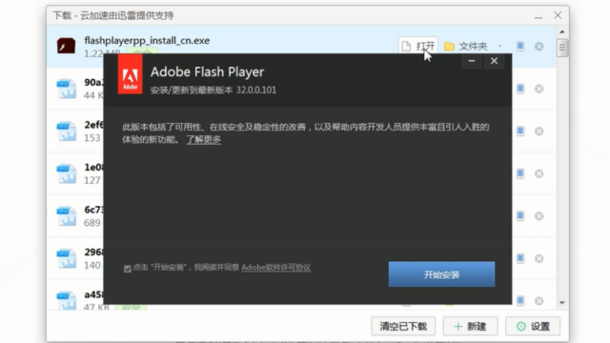Click the 开始安装 button in Flash installer
Viewport: 610px width, 343px height.
point(441,274)
